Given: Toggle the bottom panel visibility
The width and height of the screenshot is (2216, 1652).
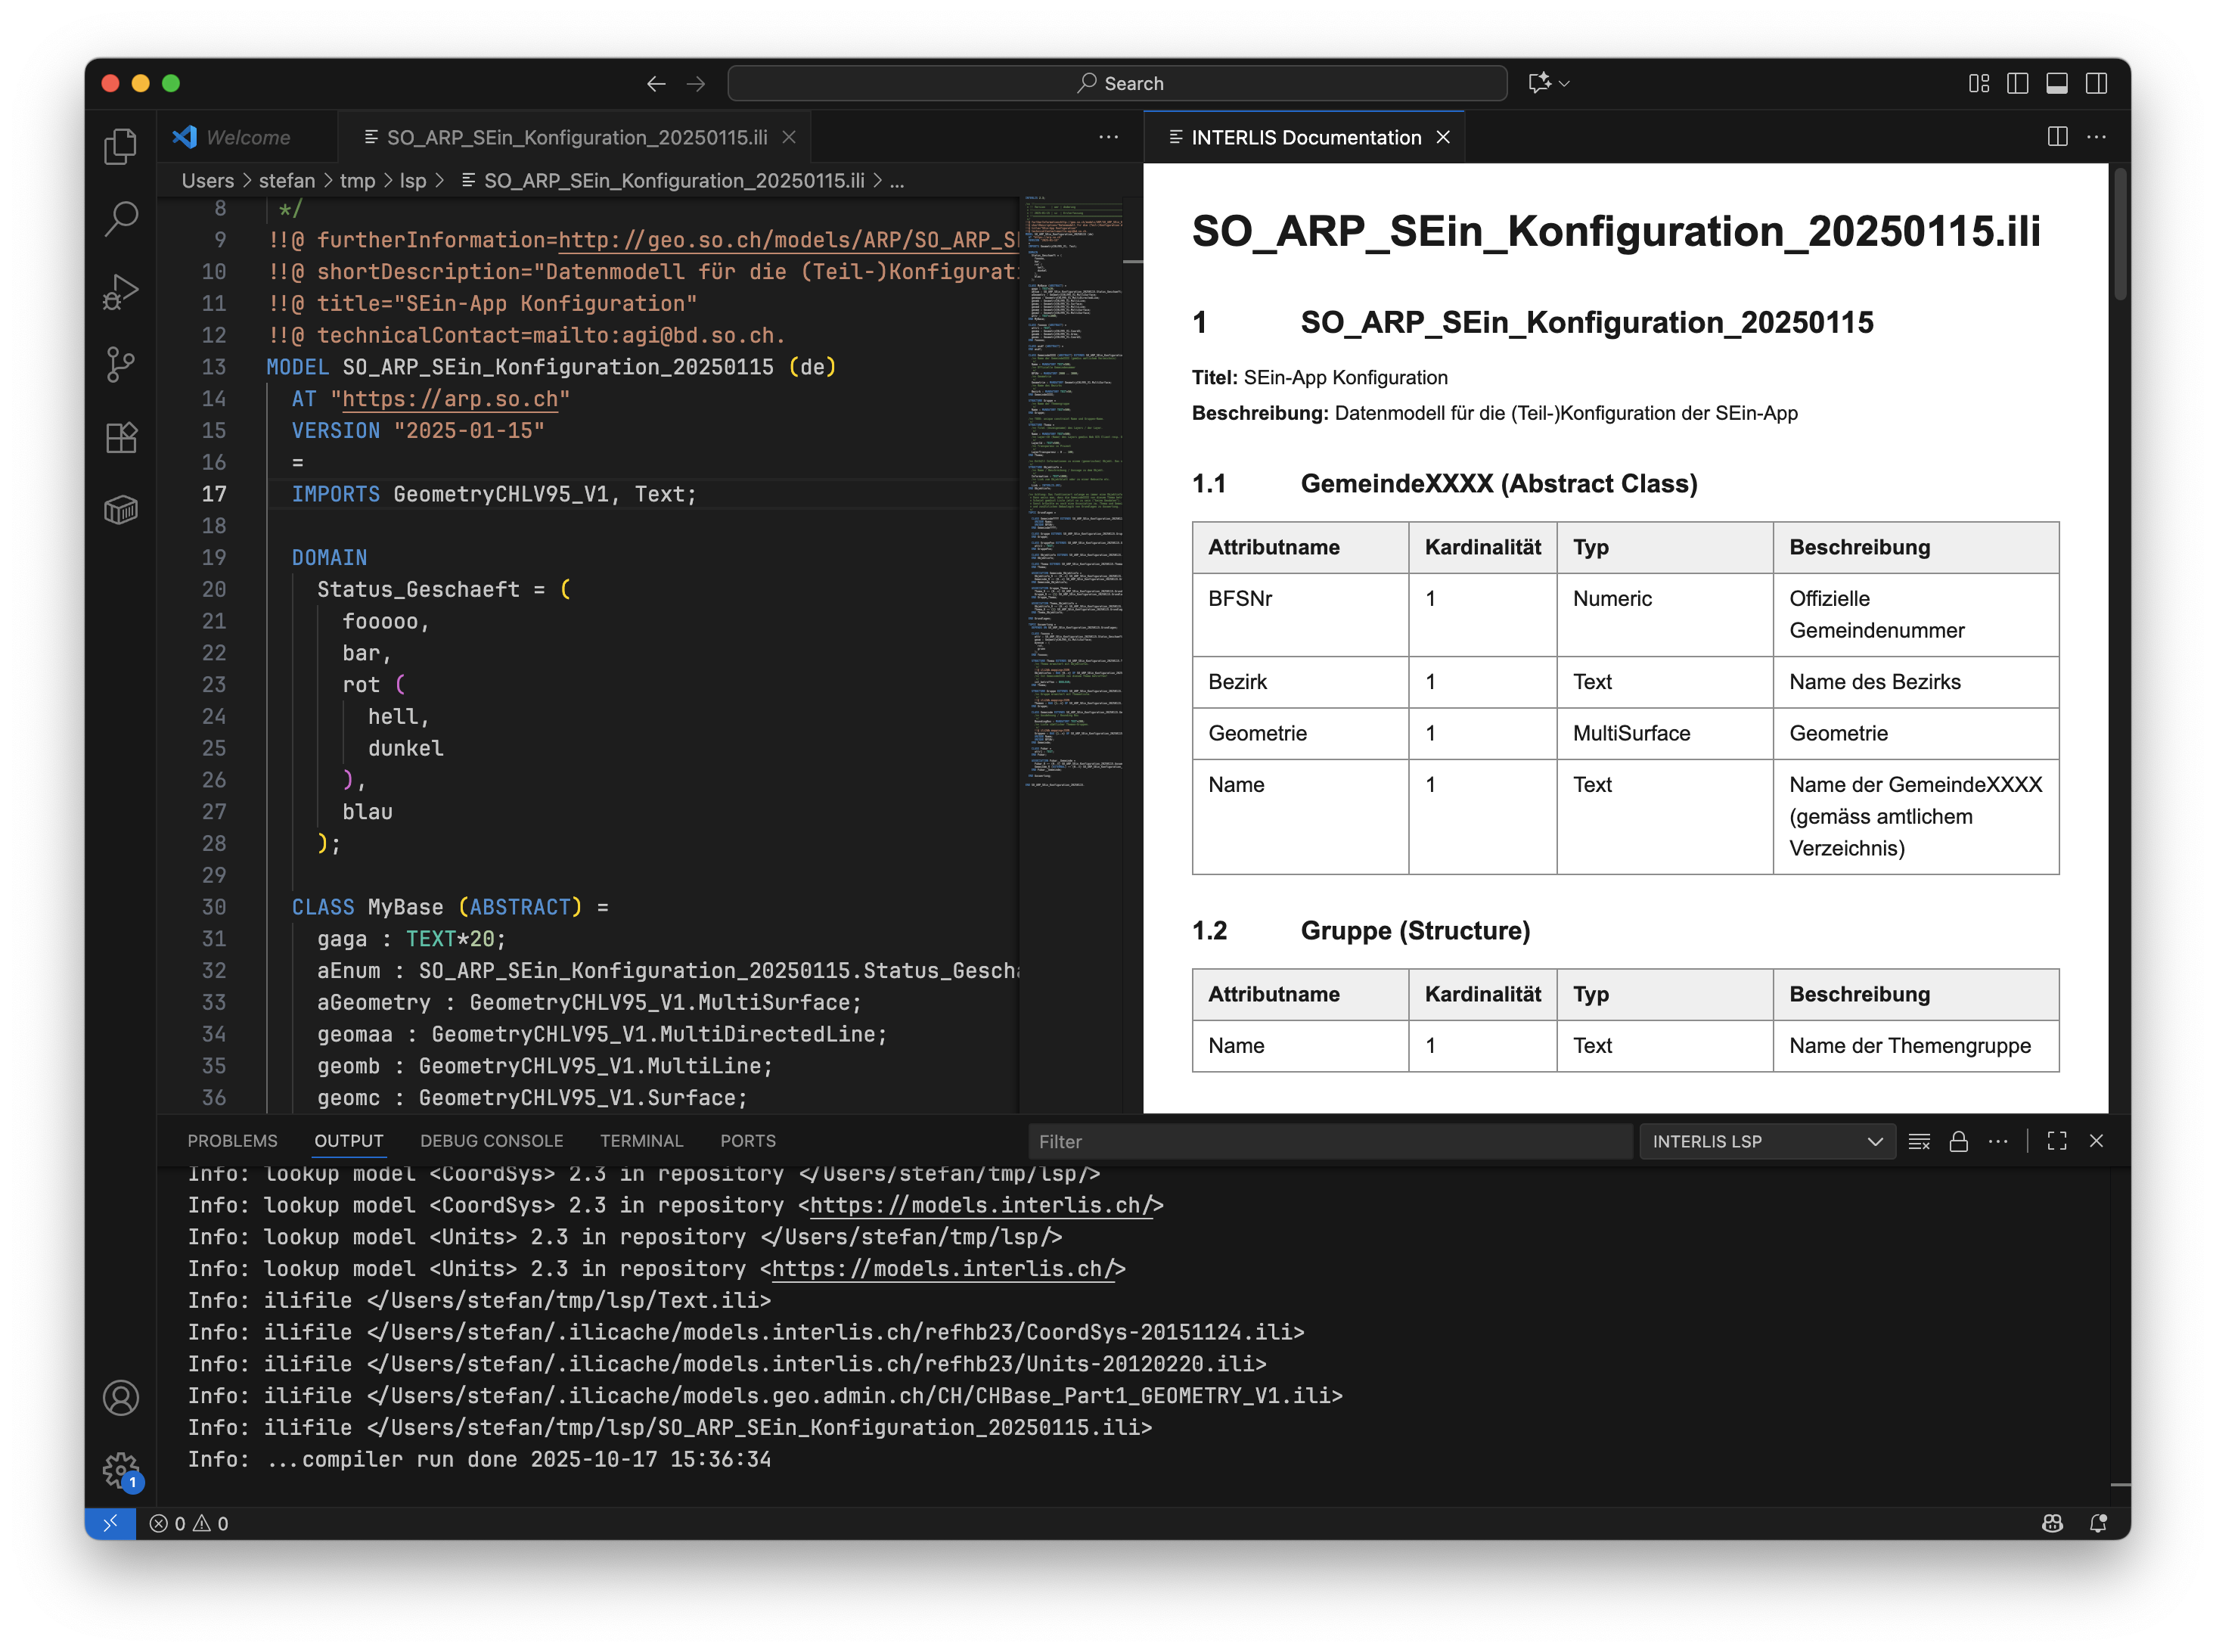Looking at the screenshot, I should point(2057,83).
